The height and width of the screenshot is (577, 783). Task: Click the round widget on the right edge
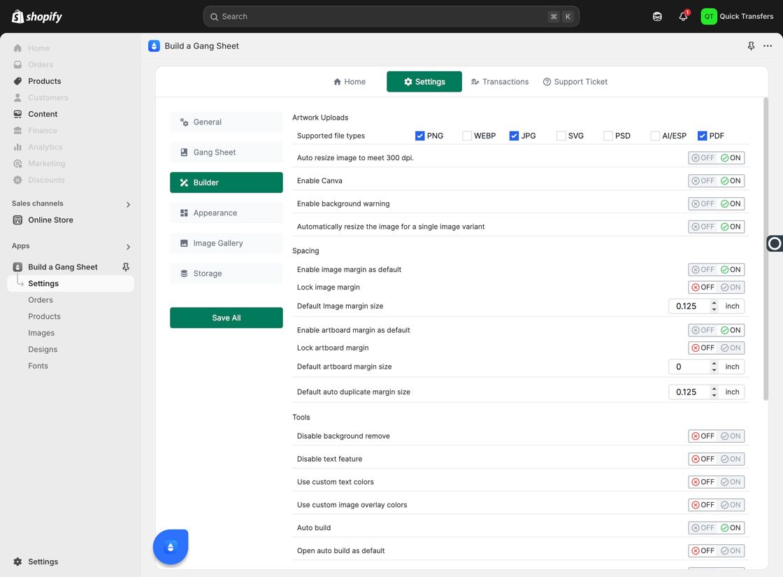click(775, 243)
